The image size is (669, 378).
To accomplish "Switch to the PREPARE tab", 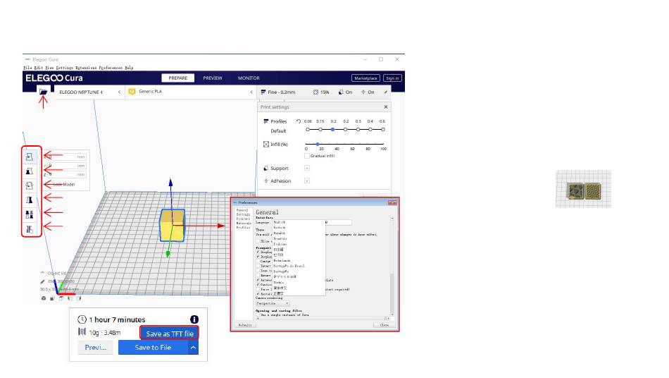I will tap(178, 78).
